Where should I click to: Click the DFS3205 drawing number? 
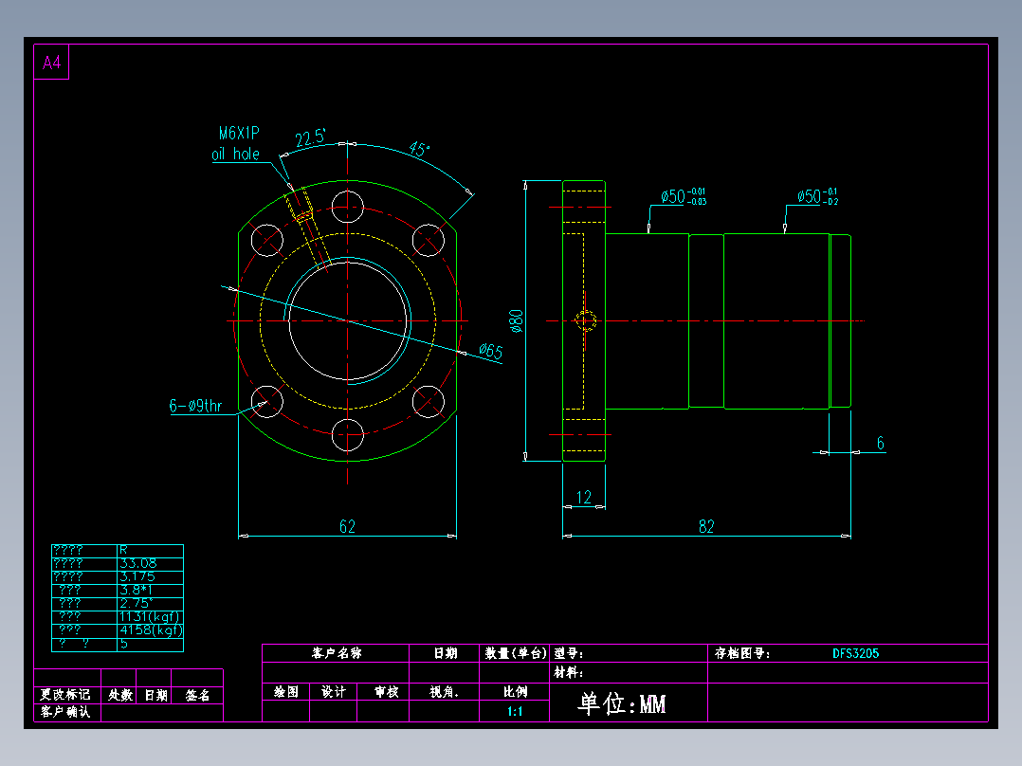pos(855,653)
